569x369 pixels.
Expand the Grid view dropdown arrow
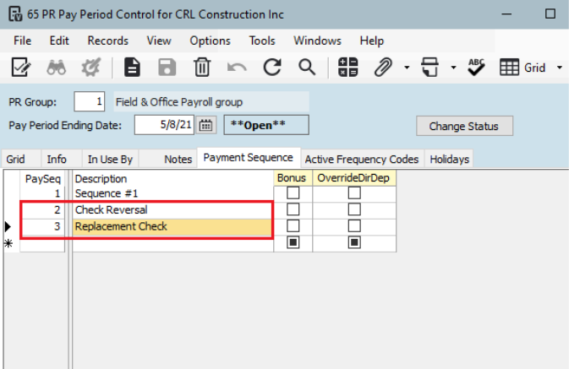click(x=560, y=68)
